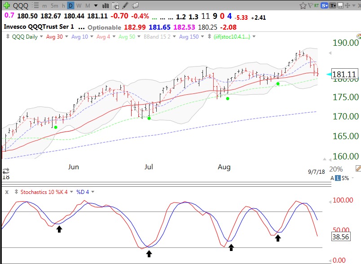This screenshot has width=361, height=264.
Task: Open the S% scaling option
Action: click(345, 178)
